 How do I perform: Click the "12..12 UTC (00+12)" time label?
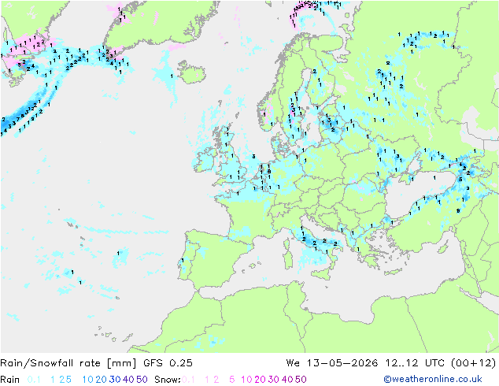tap(441, 363)
